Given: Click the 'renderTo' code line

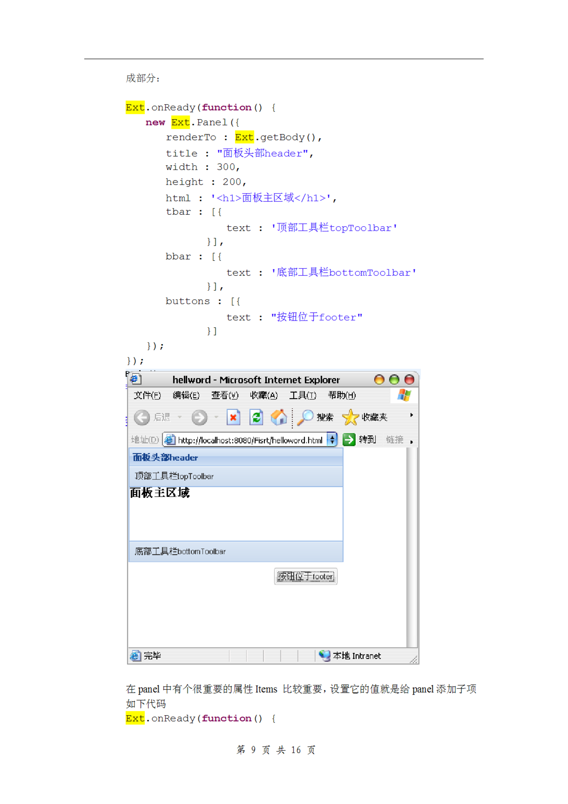Looking at the screenshot, I should (244, 137).
